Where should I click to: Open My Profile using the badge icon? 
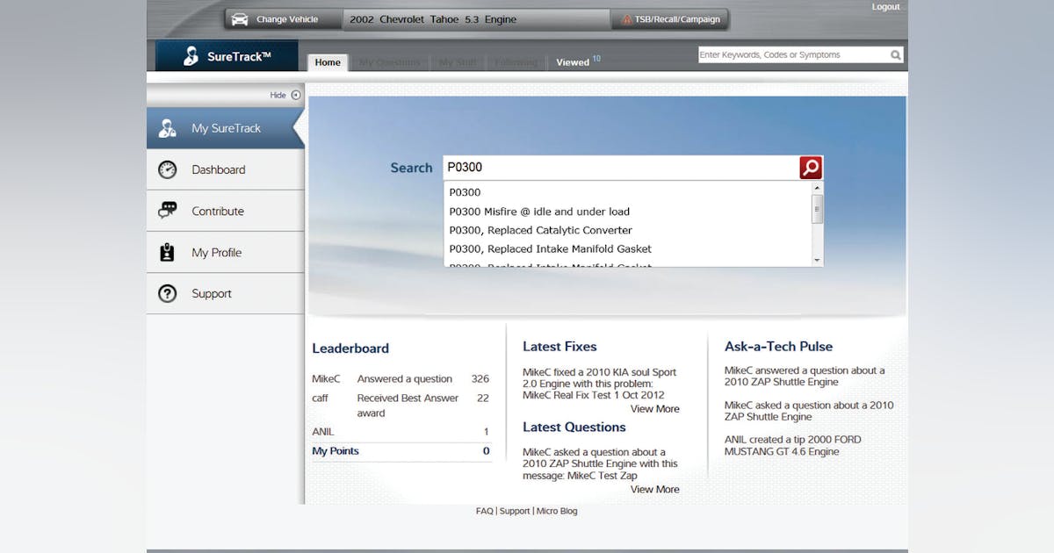tap(169, 252)
